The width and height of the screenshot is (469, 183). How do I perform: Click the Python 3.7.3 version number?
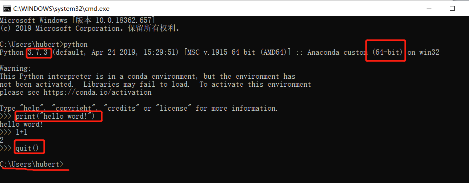pyautogui.click(x=38, y=53)
